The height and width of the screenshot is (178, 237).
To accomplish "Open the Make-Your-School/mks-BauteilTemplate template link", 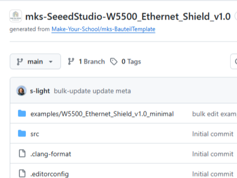I will [x=103, y=29].
